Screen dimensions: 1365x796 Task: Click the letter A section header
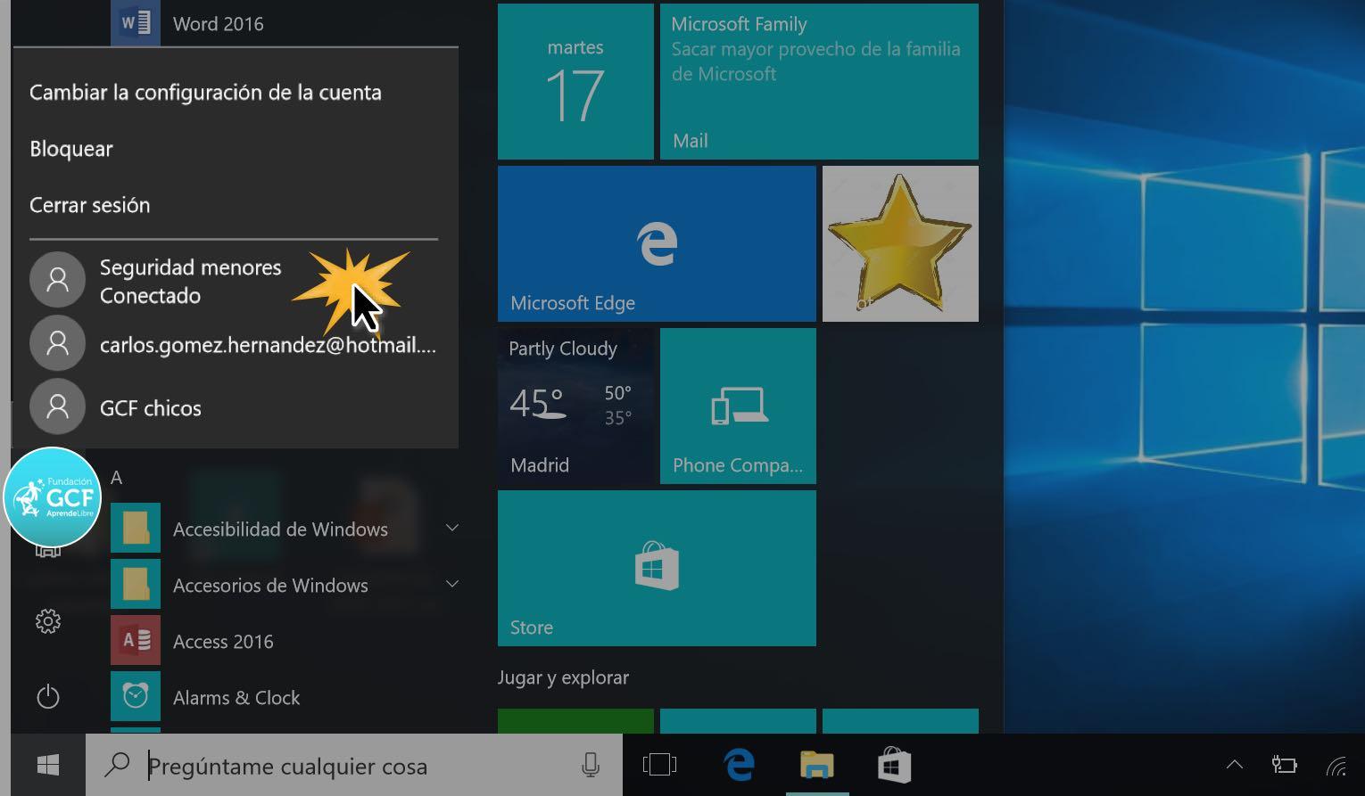(x=116, y=478)
